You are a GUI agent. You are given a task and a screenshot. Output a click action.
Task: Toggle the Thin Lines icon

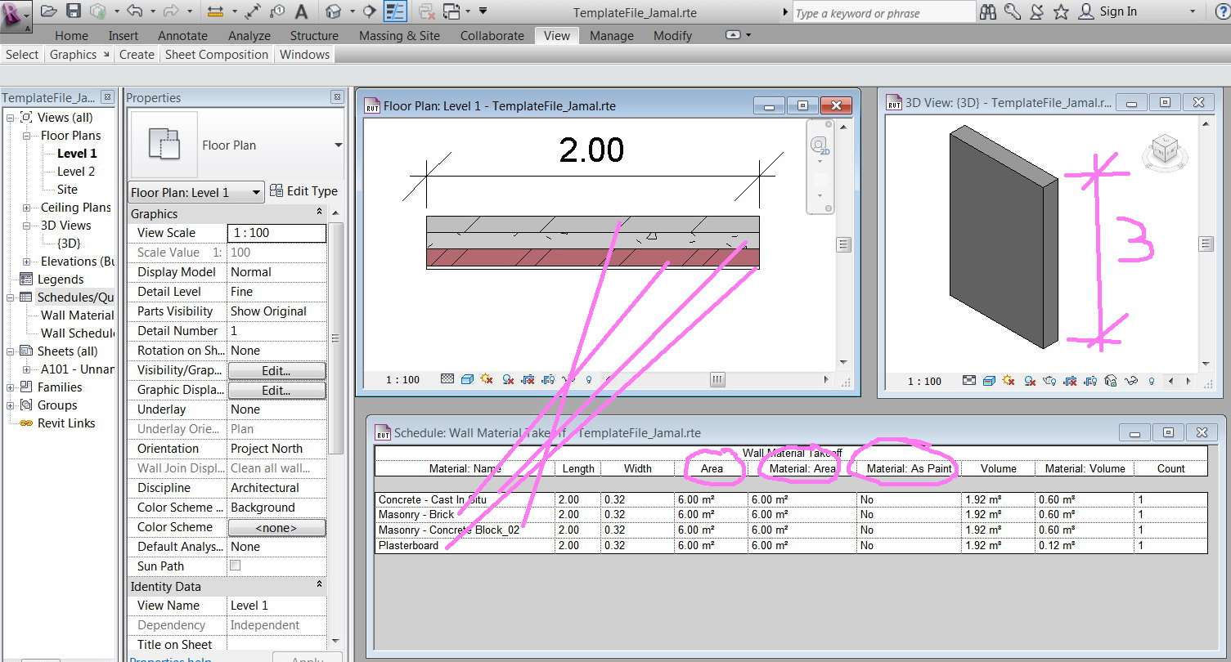(396, 11)
